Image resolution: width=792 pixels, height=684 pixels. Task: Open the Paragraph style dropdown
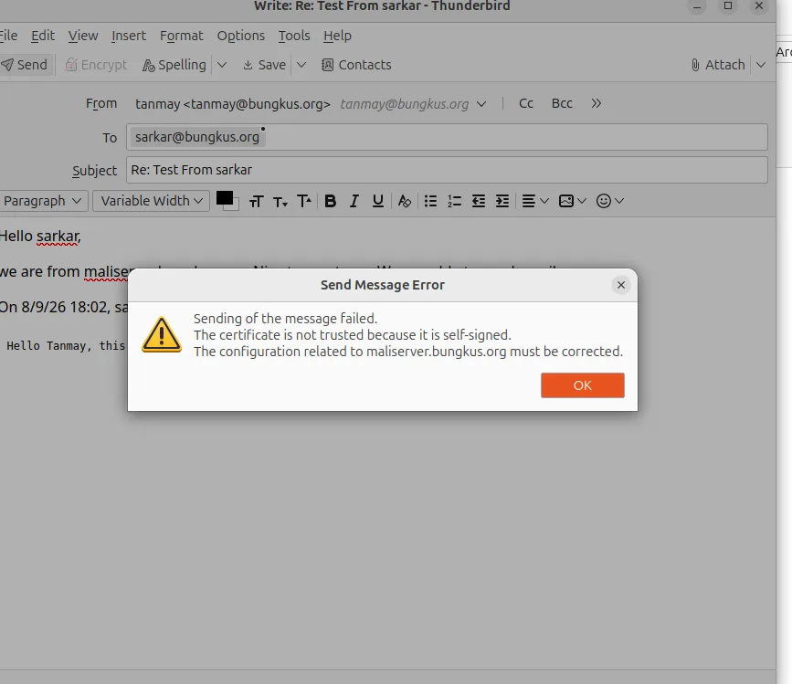click(43, 201)
